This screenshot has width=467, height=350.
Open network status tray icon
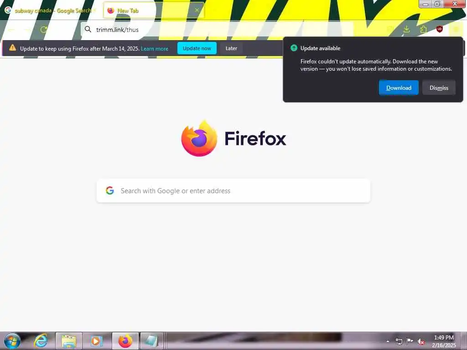click(x=399, y=341)
